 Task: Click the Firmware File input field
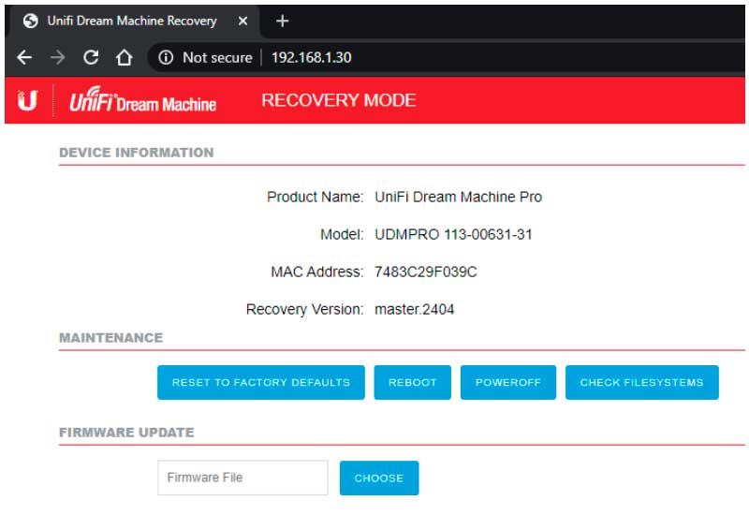(x=242, y=478)
